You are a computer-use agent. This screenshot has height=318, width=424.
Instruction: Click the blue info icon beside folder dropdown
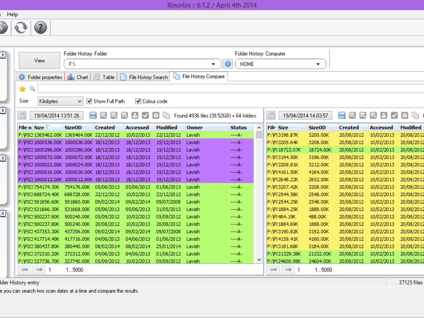[x=228, y=64]
